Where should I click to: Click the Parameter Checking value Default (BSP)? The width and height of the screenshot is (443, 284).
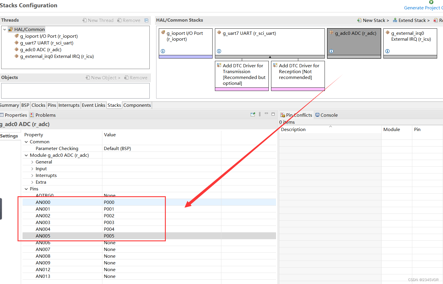point(117,149)
